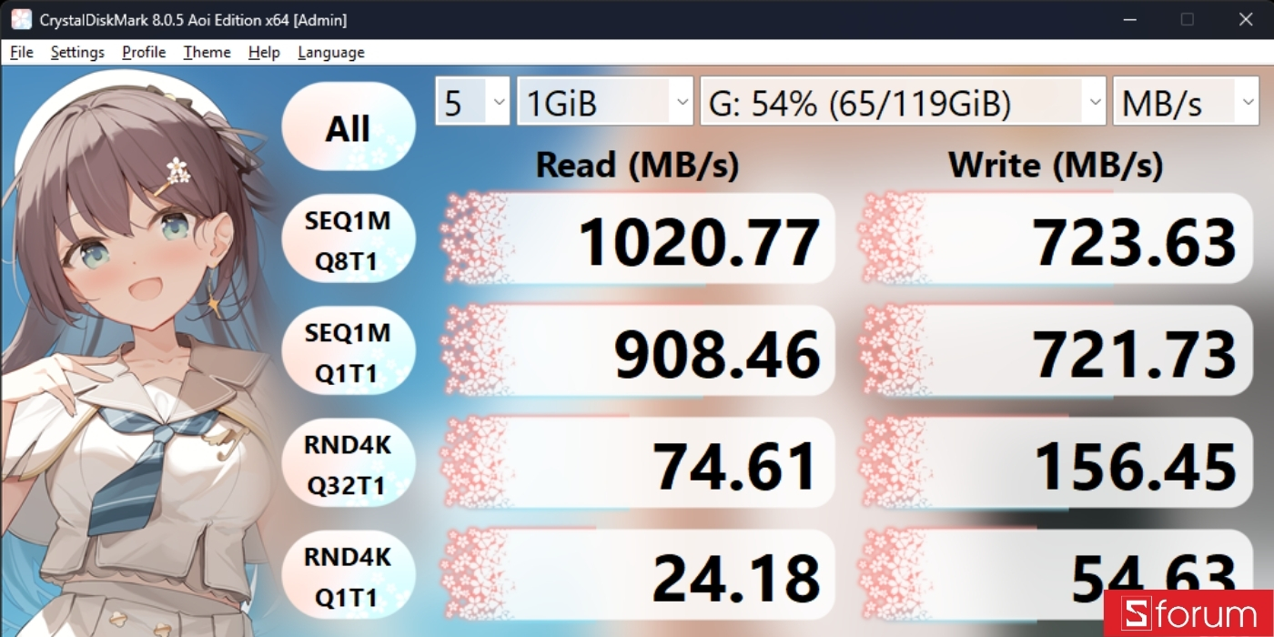The width and height of the screenshot is (1274, 637).
Task: Open the File menu
Action: tap(22, 53)
